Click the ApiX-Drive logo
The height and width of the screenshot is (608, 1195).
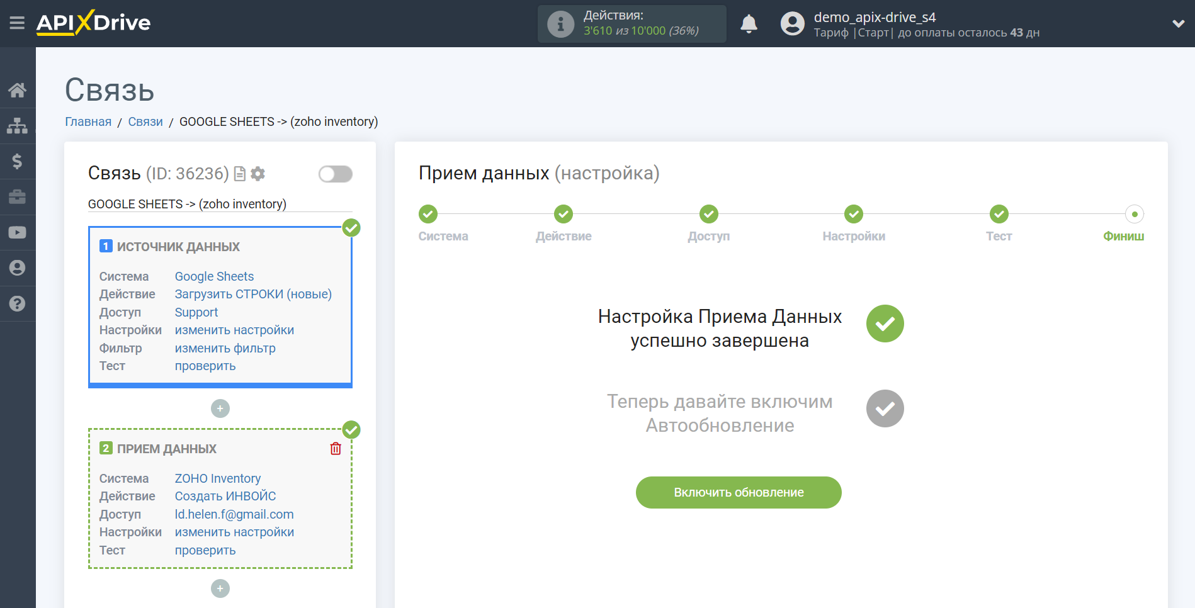click(x=93, y=23)
